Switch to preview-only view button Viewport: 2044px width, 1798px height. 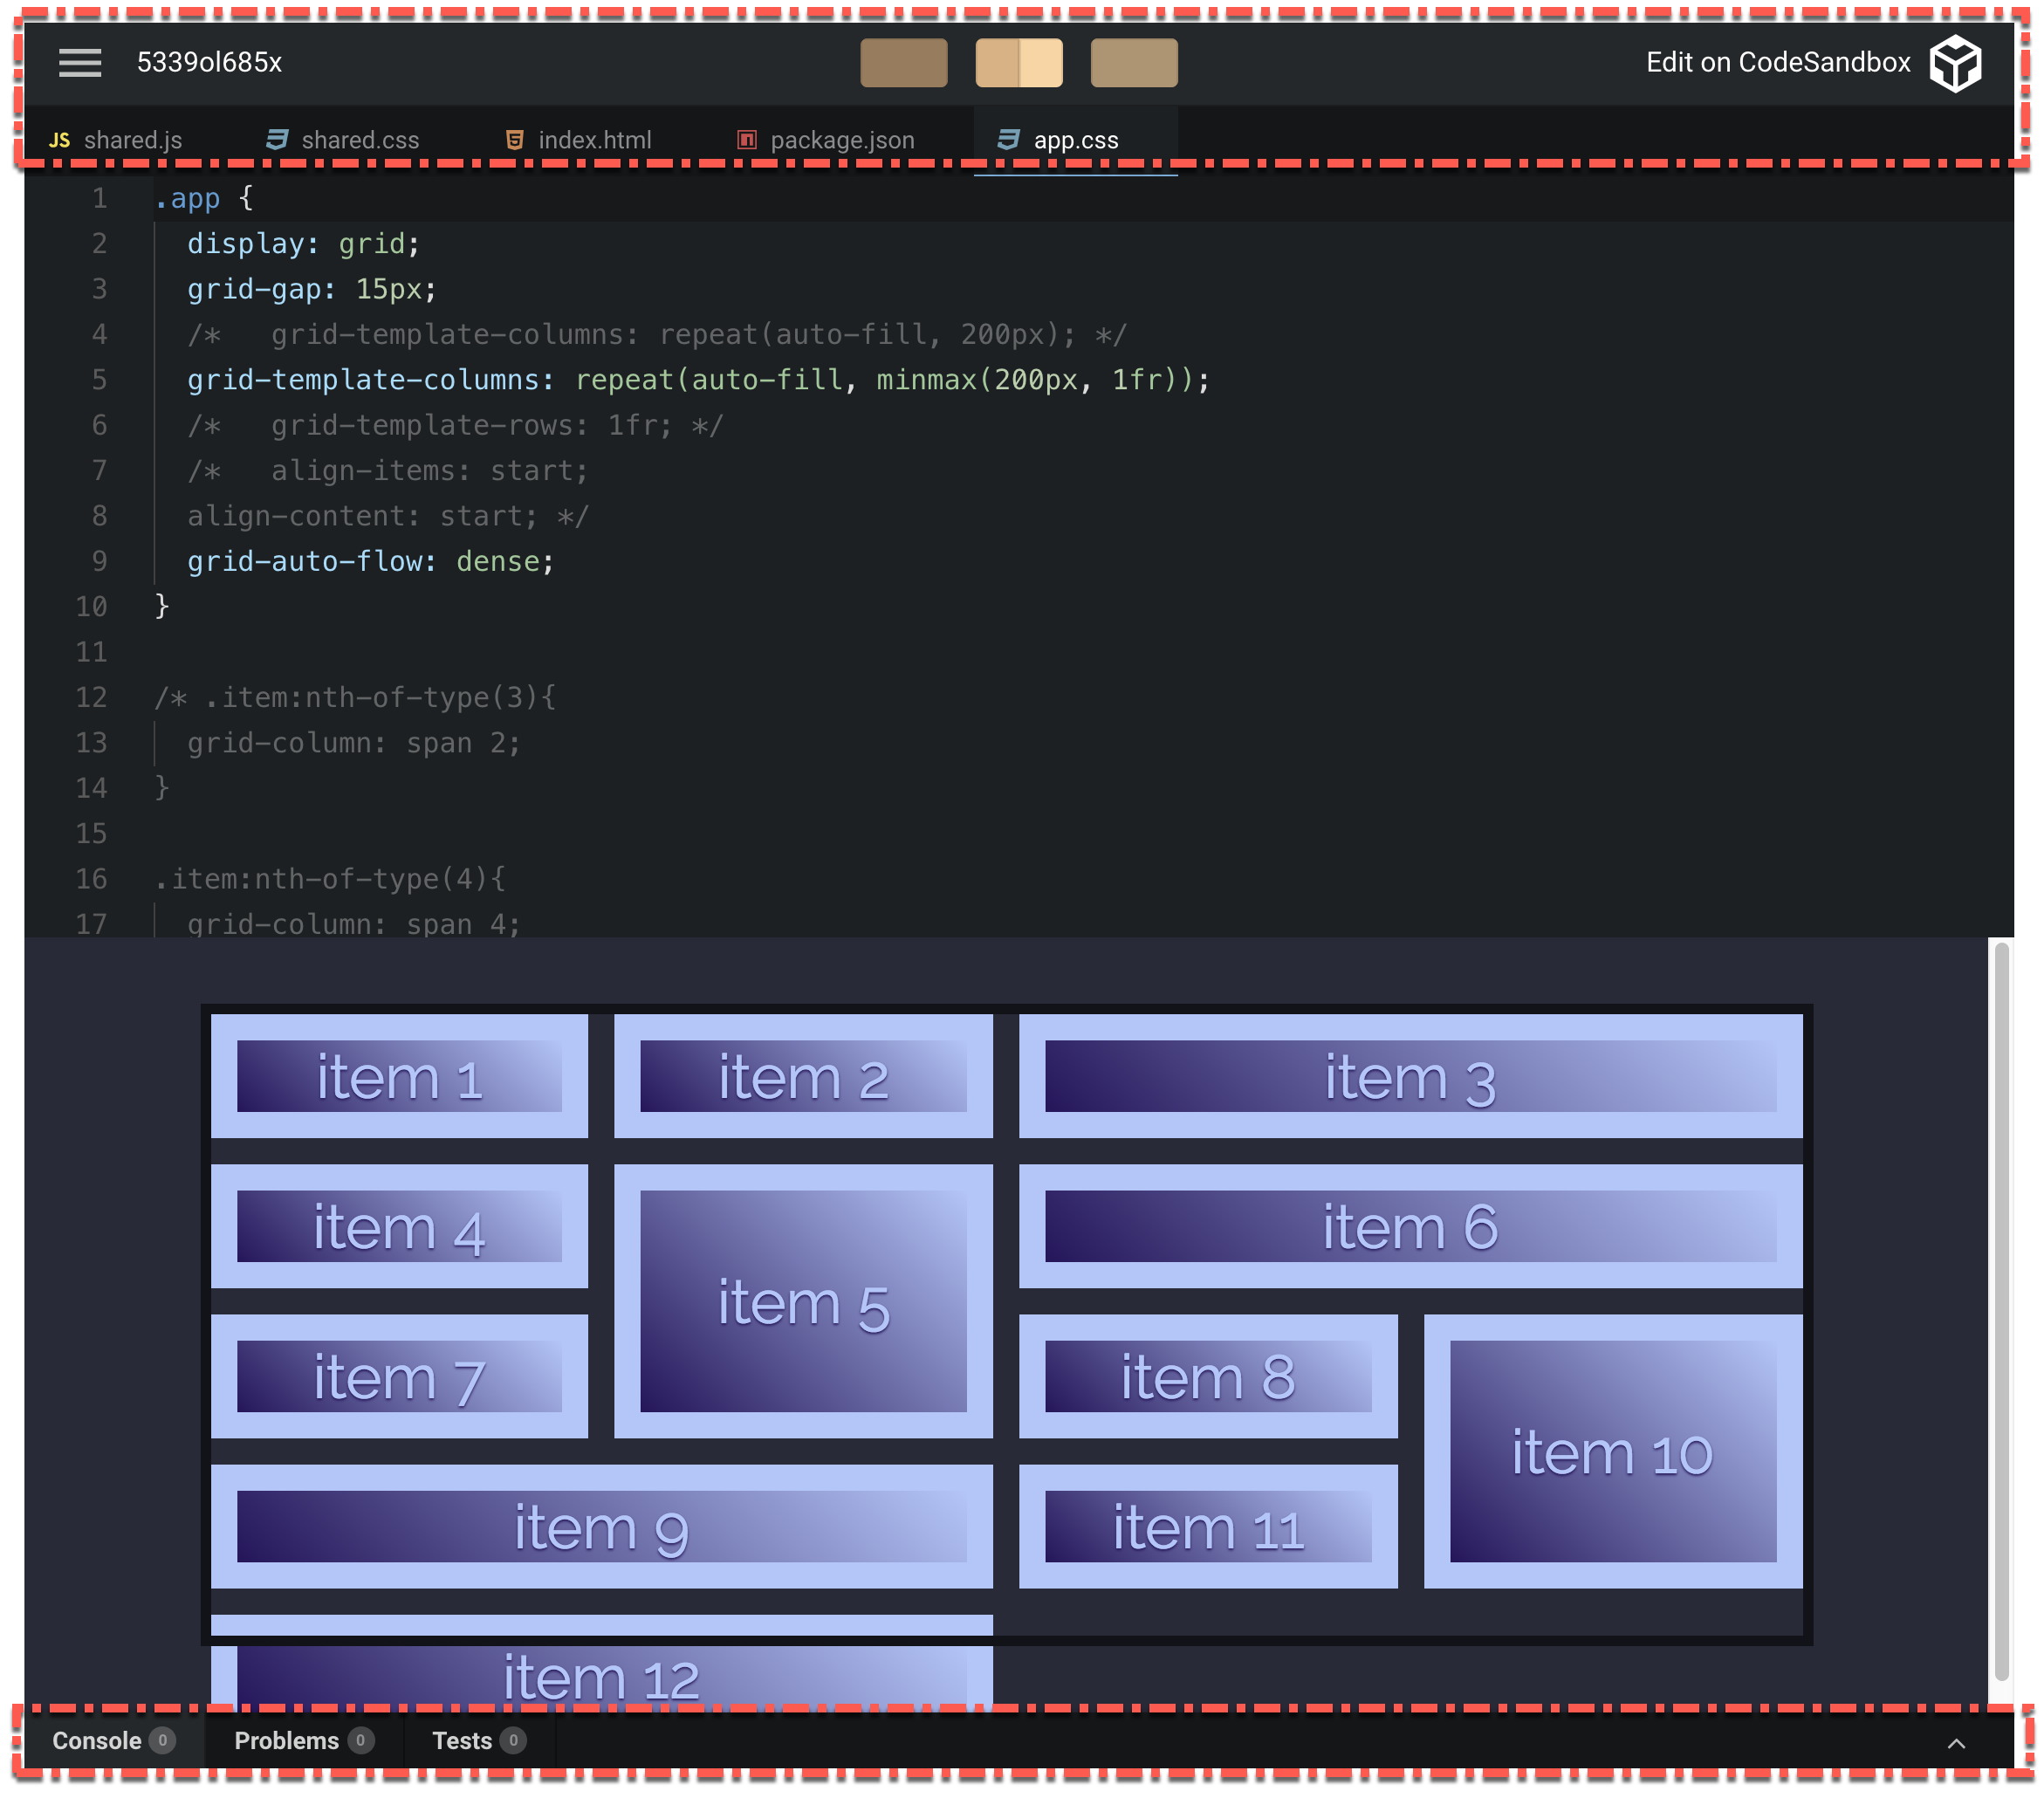click(1133, 63)
